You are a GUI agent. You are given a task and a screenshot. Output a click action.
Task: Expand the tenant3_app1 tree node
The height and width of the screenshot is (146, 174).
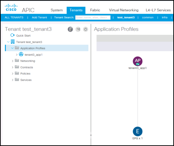[17, 55]
